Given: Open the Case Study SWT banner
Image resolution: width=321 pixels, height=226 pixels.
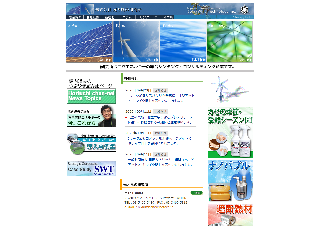Looking at the screenshot, I should coord(92,169).
